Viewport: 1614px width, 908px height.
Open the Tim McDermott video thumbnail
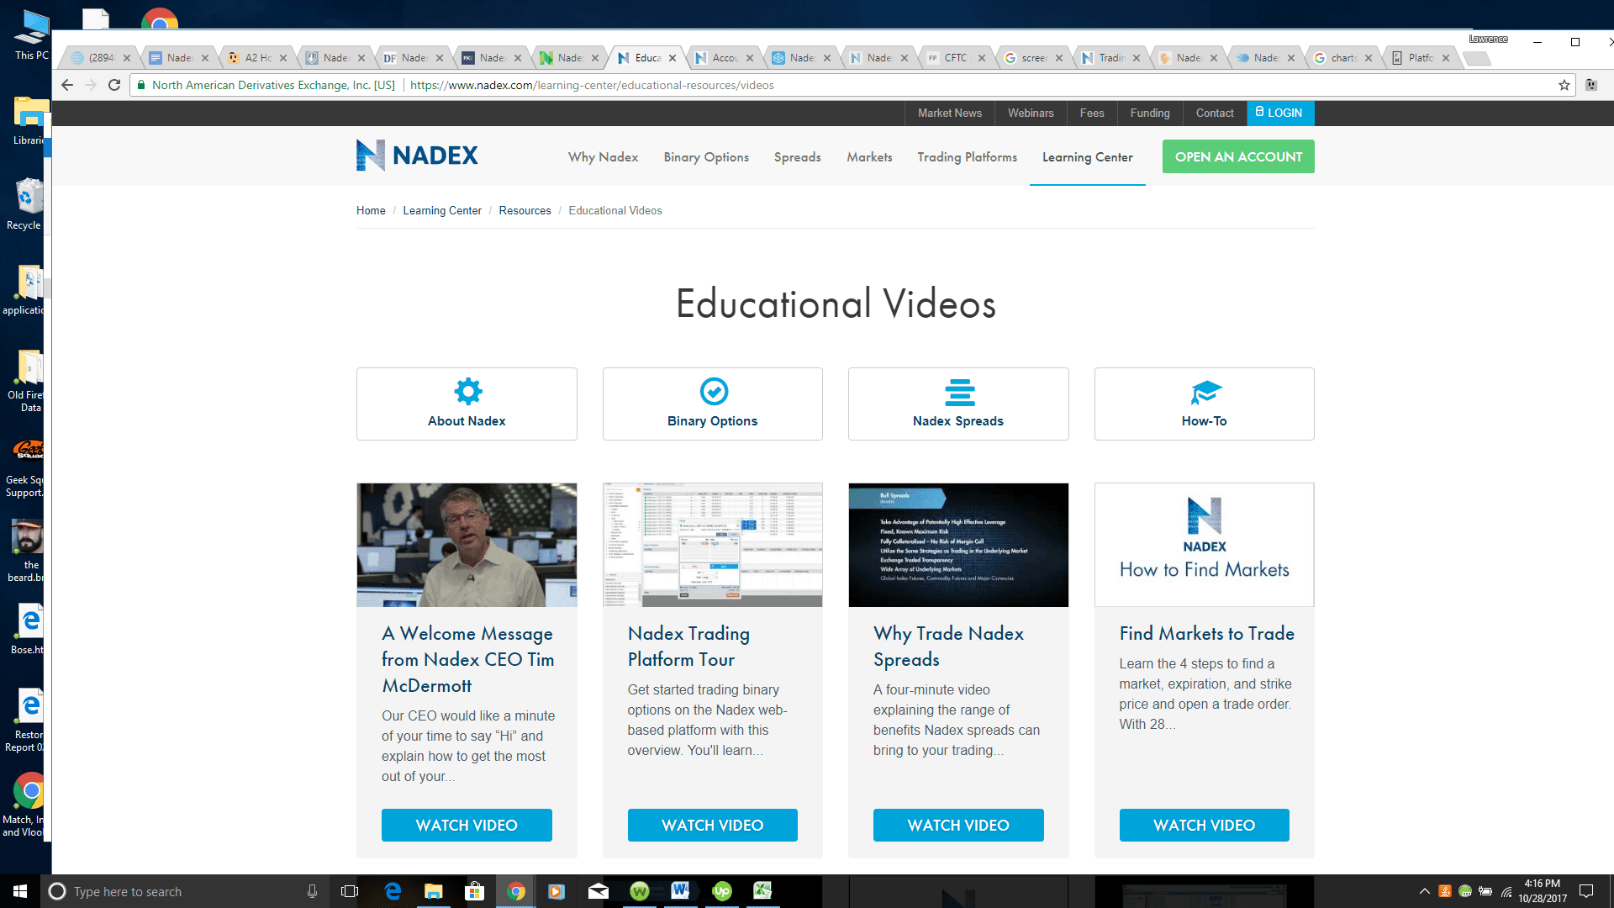pyautogui.click(x=467, y=545)
